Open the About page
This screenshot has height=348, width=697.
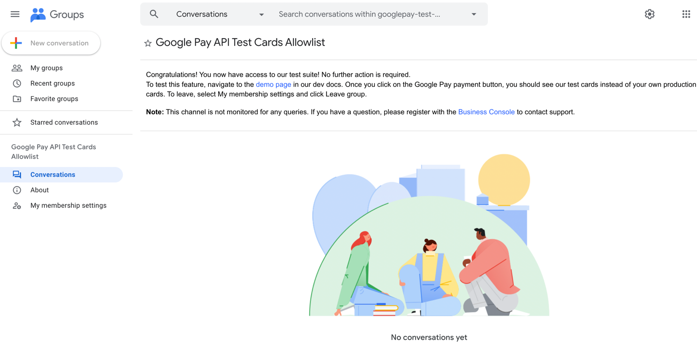click(x=39, y=190)
